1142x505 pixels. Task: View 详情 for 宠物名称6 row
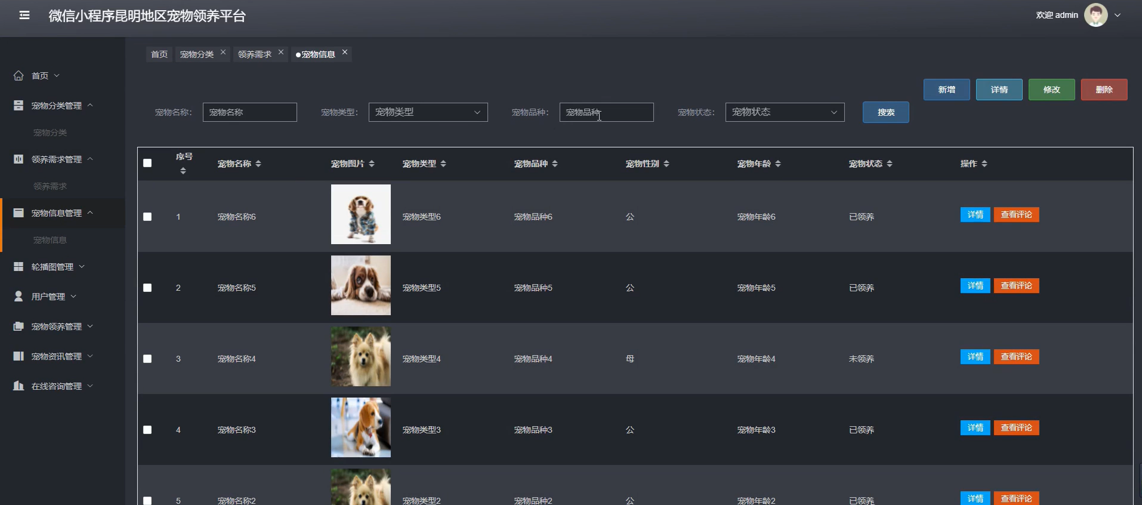tap(976, 215)
